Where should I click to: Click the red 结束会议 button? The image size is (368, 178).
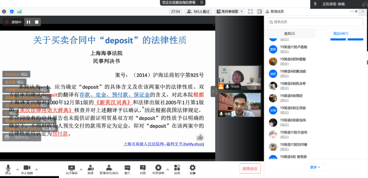tap(250, 168)
